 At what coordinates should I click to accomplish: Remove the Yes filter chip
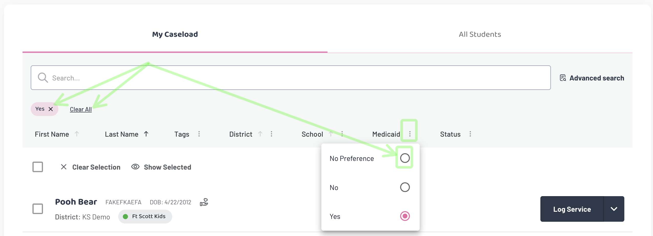point(51,109)
